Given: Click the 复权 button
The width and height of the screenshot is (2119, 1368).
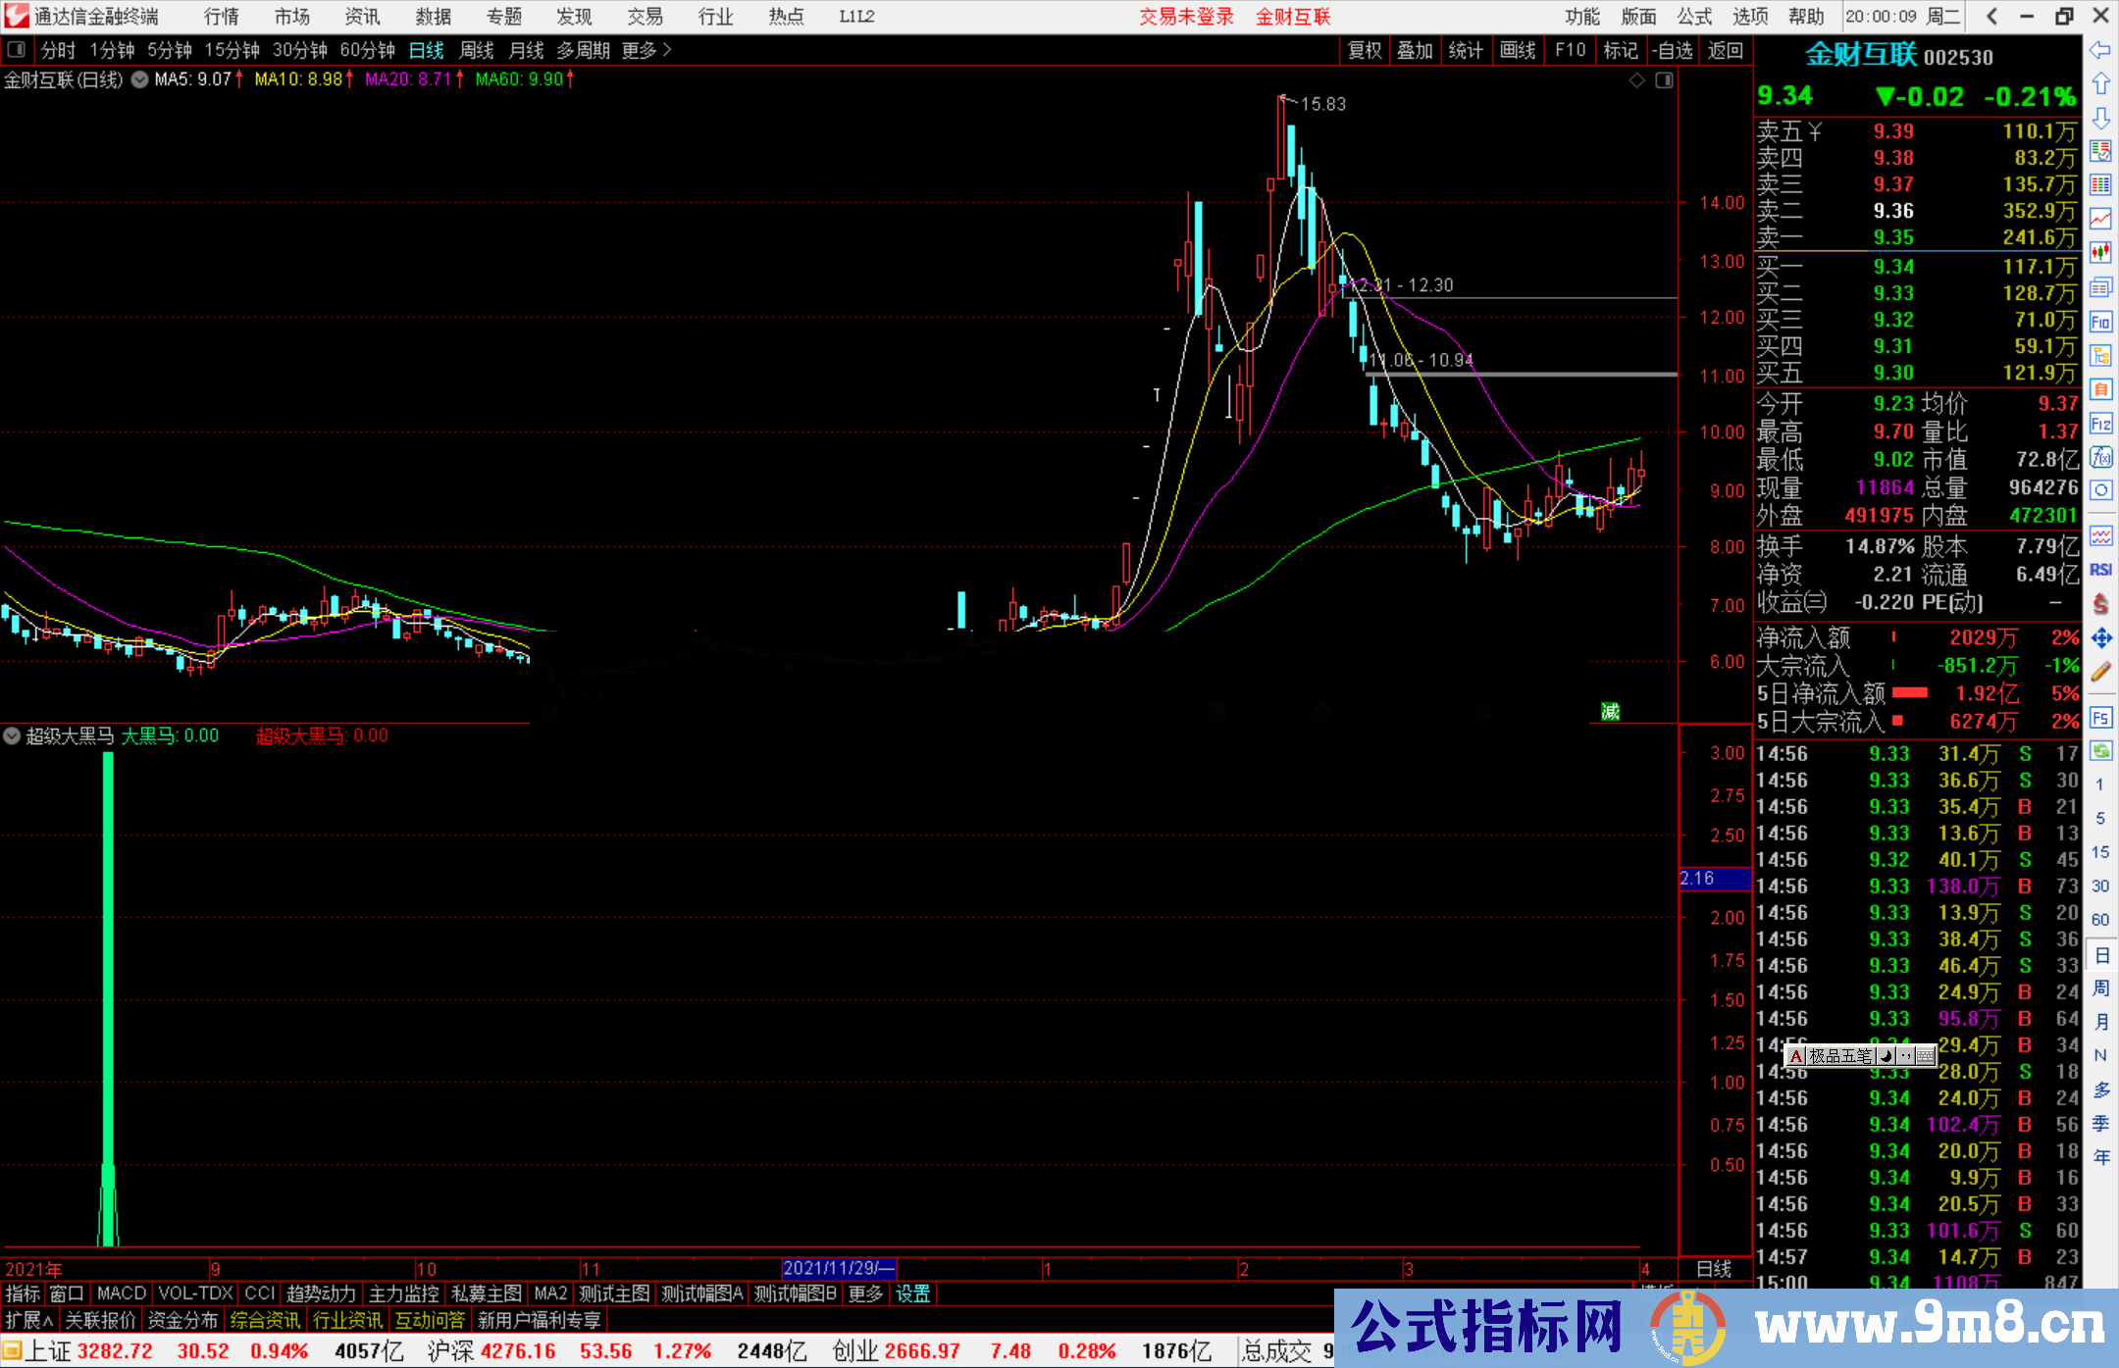Looking at the screenshot, I should [1365, 50].
